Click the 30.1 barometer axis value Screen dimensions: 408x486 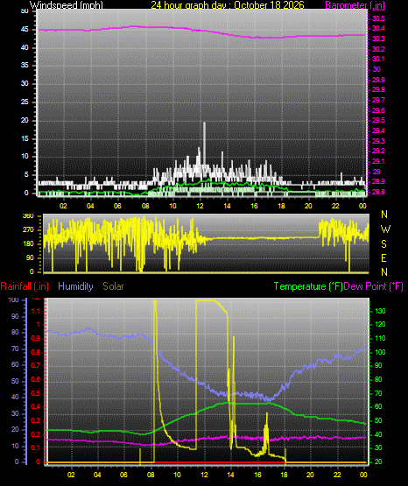tap(378, 59)
